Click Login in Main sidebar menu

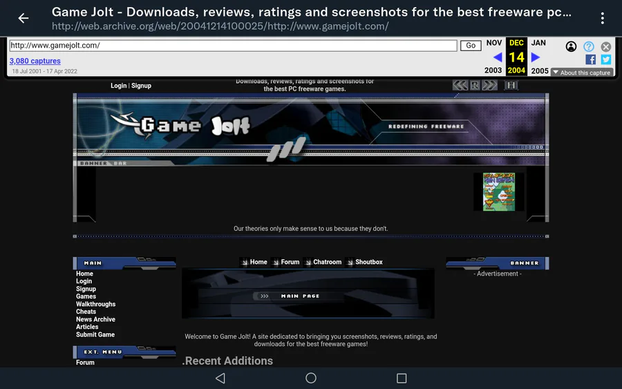[84, 281]
